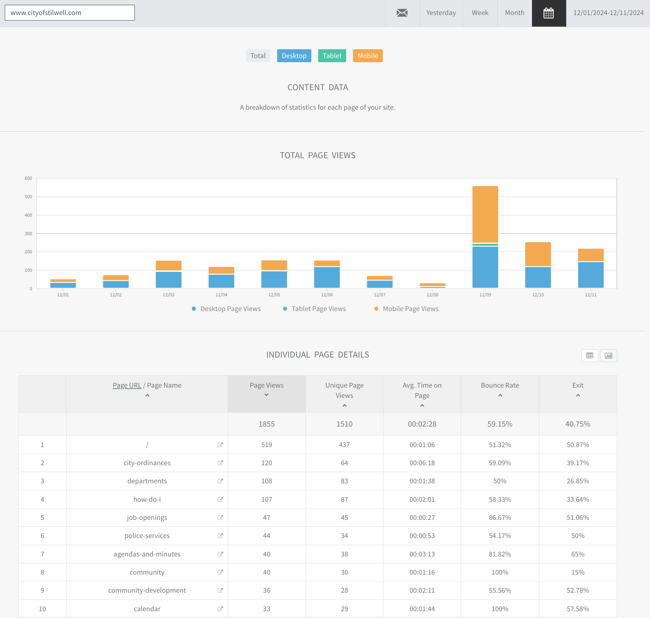
Task: Switch to table view icon
Action: [x=590, y=355]
